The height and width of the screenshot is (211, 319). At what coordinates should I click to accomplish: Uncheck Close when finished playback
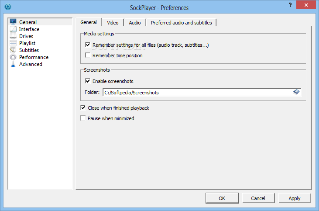[83, 107]
